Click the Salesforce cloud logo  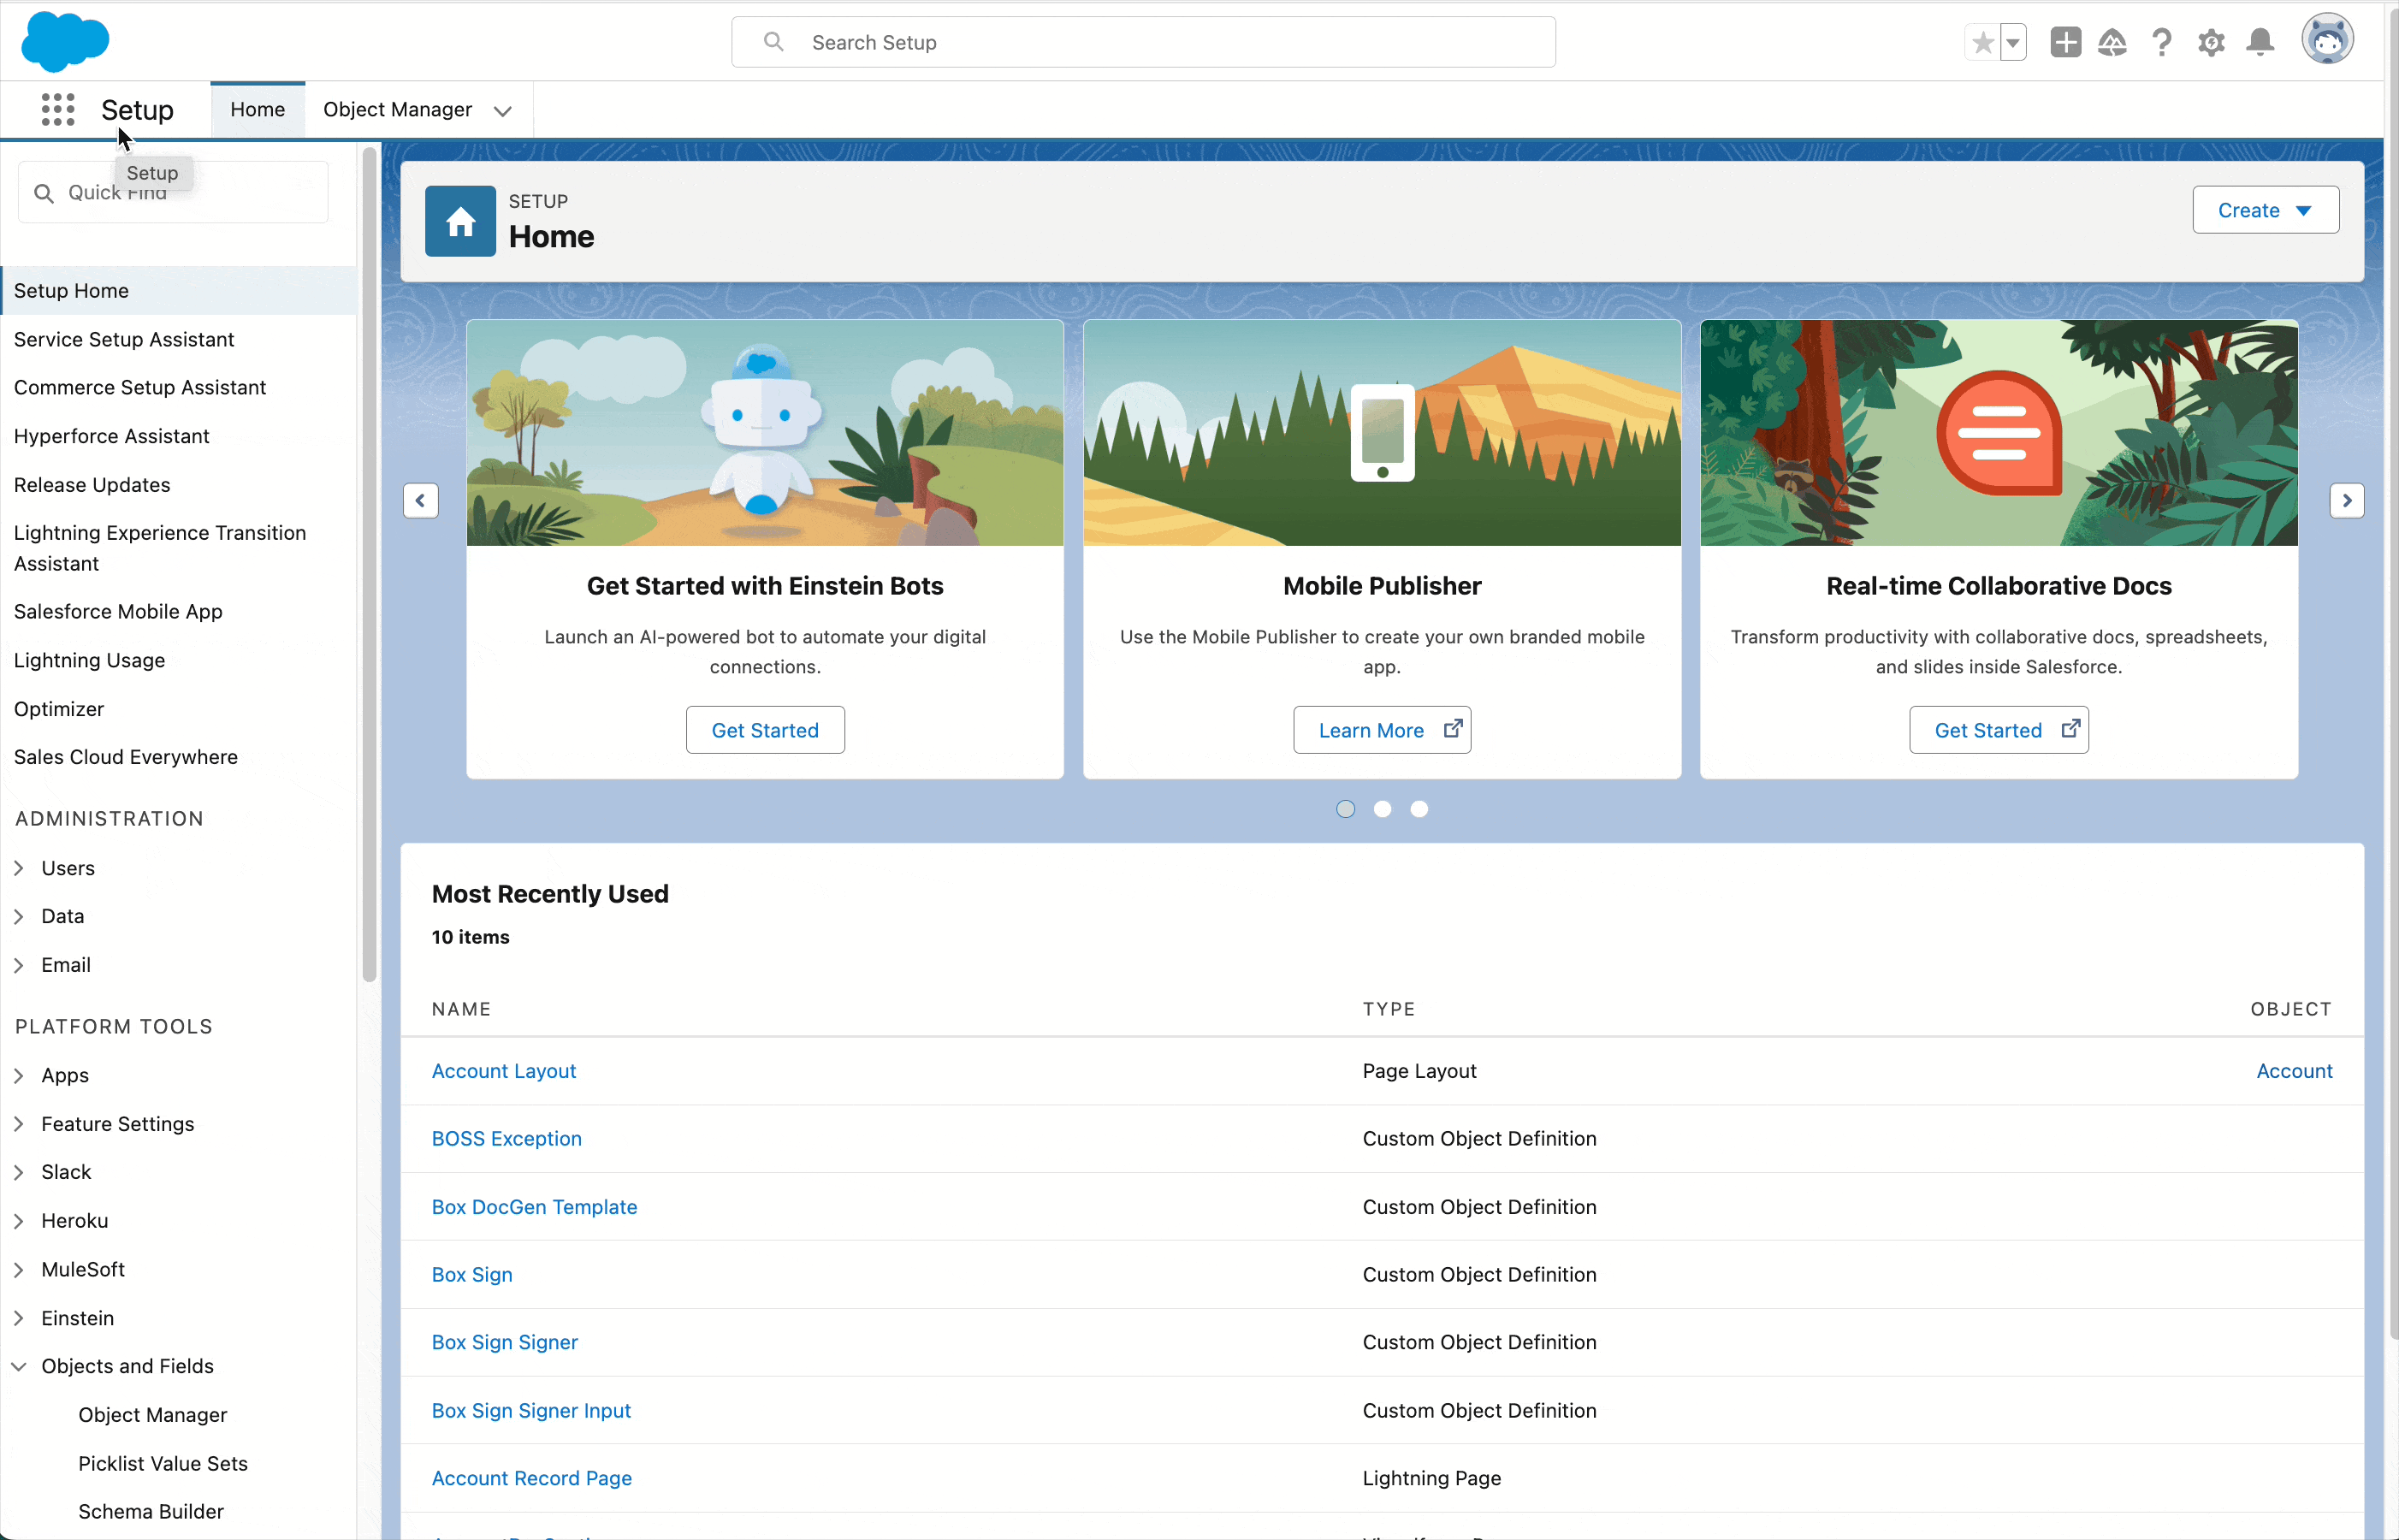pos(65,42)
